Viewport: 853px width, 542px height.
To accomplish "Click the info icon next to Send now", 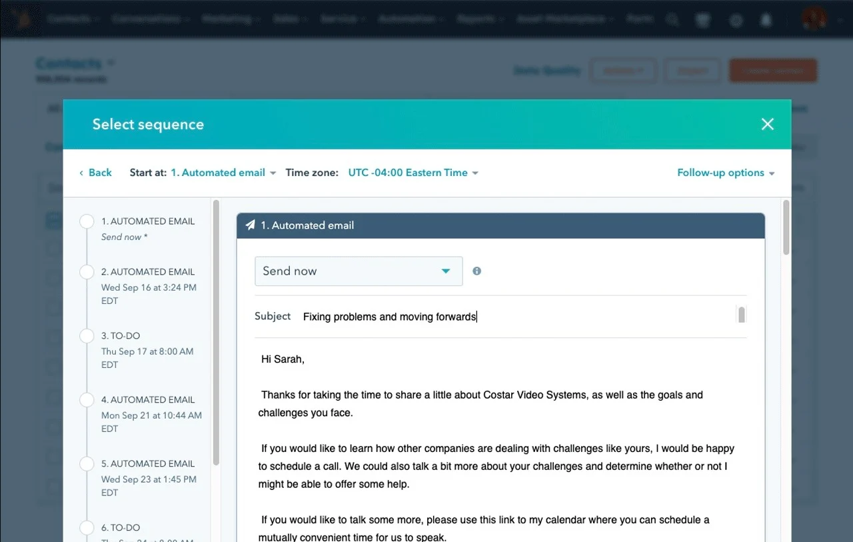I will (476, 271).
